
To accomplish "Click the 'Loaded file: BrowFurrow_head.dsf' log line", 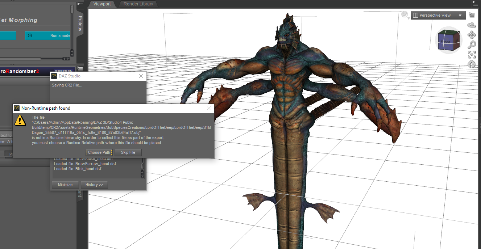I will pyautogui.click(x=85, y=164).
